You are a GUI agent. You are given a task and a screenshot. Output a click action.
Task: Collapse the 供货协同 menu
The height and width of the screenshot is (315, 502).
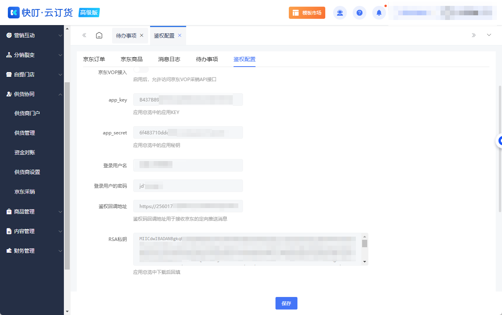pyautogui.click(x=60, y=94)
